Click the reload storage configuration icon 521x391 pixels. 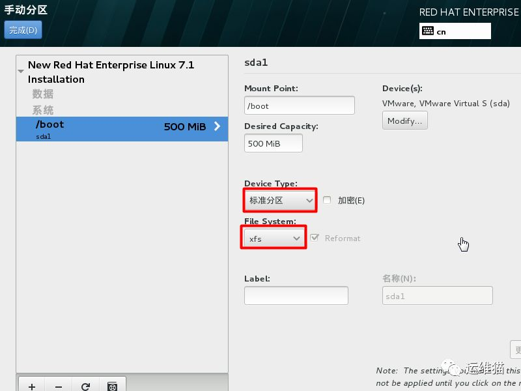pos(85,386)
